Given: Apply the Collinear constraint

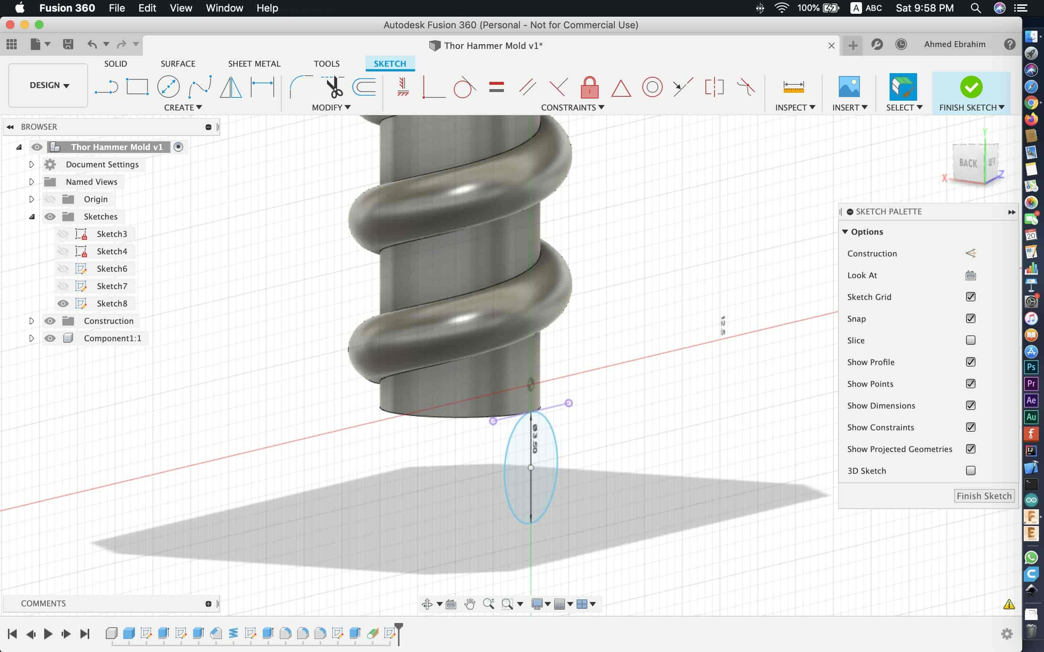Looking at the screenshot, I should [683, 87].
